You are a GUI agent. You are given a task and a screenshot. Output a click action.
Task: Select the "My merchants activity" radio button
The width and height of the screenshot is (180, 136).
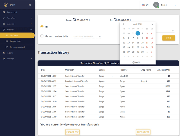point(42,36)
